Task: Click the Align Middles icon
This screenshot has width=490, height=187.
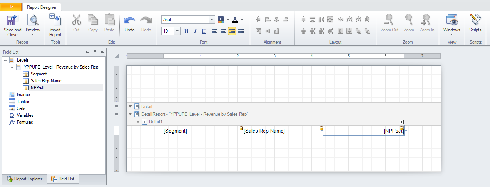Action: pos(268,31)
